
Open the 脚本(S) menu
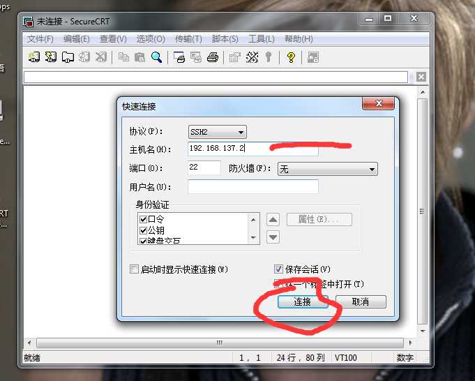point(225,39)
